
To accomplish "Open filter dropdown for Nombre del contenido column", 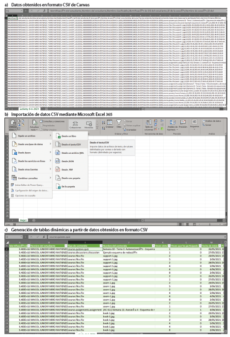I will (x=153, y=246).
